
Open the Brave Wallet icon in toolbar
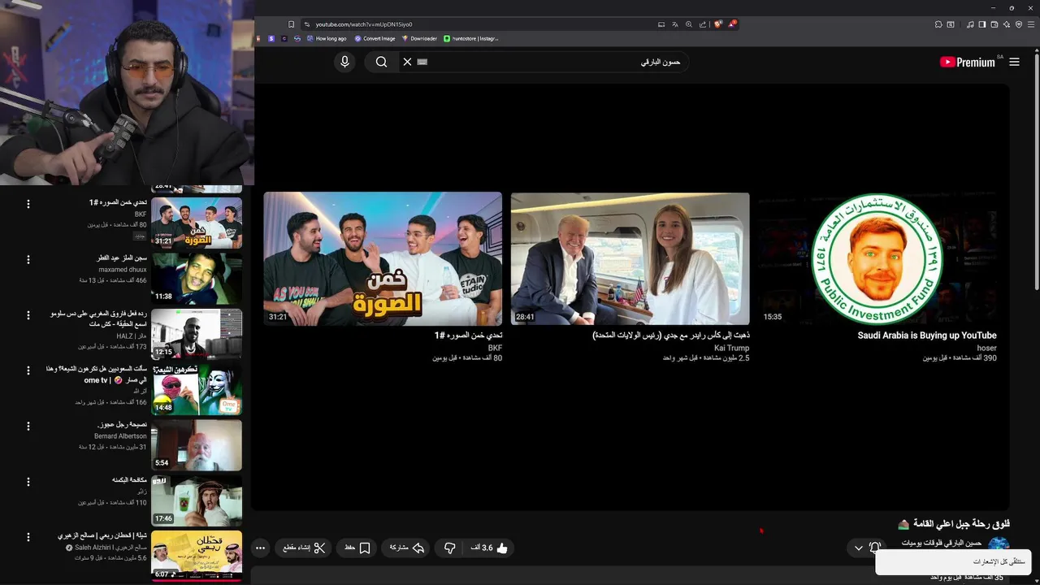(x=994, y=24)
